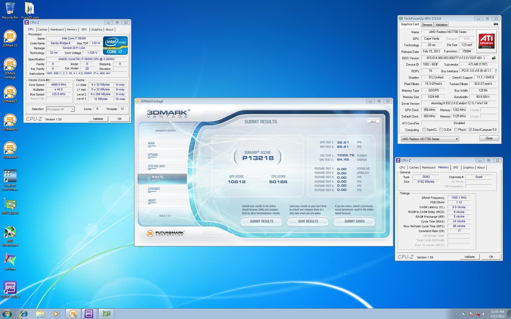Click the taskbar clock showing 11:05 PM
511x319 pixels.
click(497, 314)
